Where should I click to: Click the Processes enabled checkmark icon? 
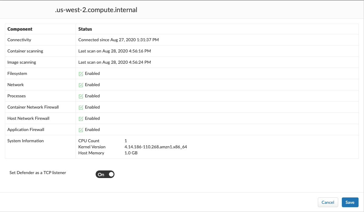[81, 96]
